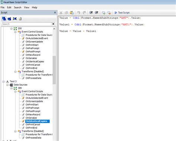This screenshot has height=141, width=176.
Task: Select OnPostPrompt under data source 200
Action: (x=33, y=52)
